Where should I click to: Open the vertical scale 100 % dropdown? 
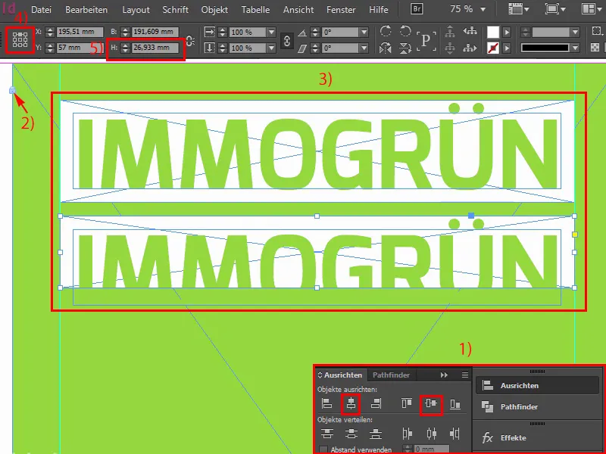[x=271, y=48]
